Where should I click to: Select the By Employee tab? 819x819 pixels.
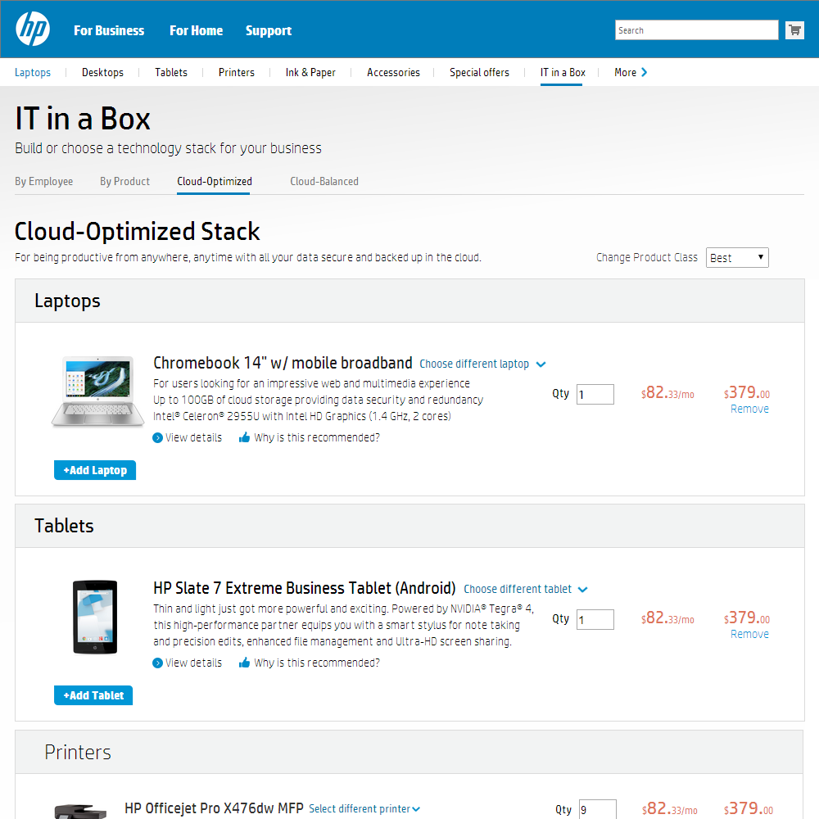[43, 181]
